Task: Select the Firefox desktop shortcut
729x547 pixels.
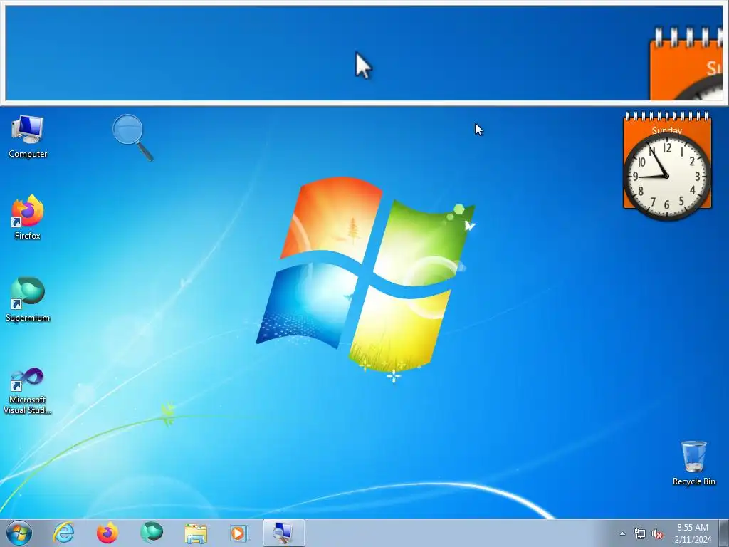Action: (28, 217)
